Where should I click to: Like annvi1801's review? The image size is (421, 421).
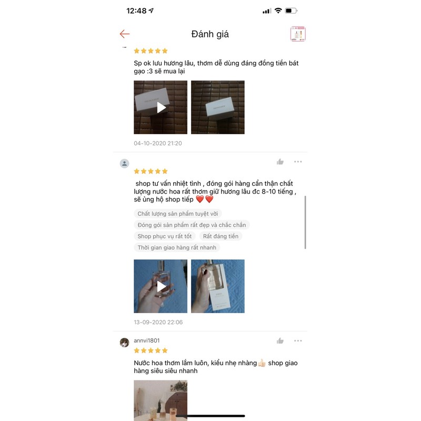tap(280, 340)
